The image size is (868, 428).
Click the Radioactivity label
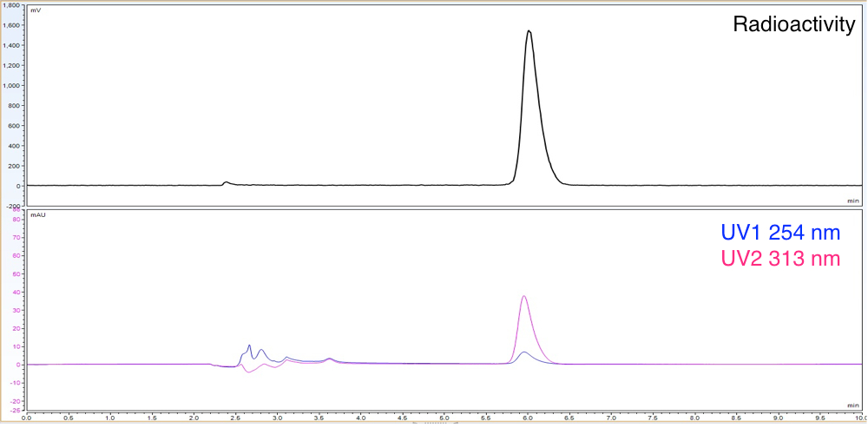tap(794, 24)
